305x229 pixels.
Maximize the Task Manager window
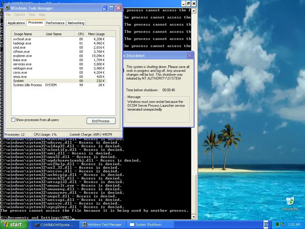click(111, 8)
